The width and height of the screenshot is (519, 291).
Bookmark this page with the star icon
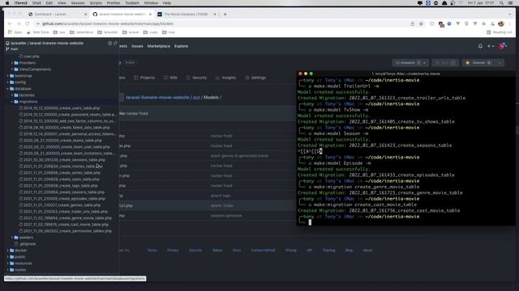(x=421, y=23)
